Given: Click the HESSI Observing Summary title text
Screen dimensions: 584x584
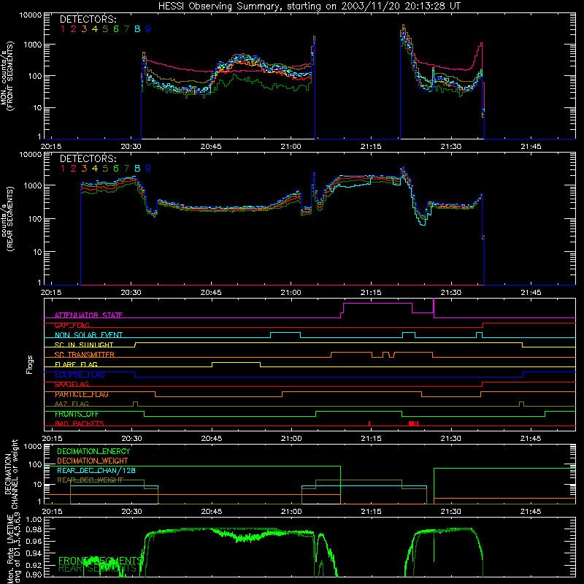Looking at the screenshot, I should click(x=309, y=7).
